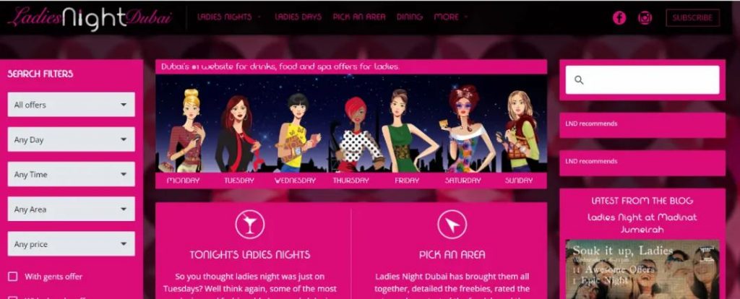This screenshot has height=299, width=740.
Task: Go to the Dining menu item
Action: click(x=409, y=17)
